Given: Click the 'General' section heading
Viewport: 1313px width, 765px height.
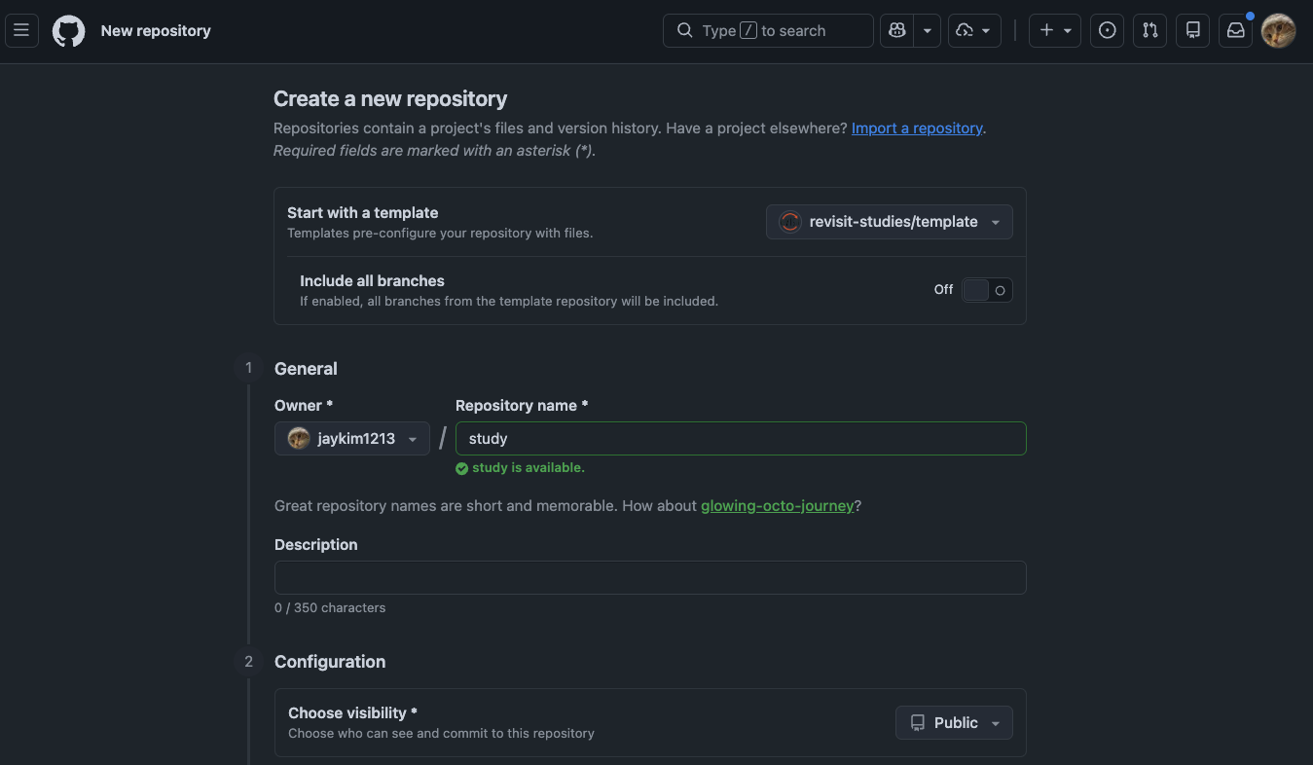Looking at the screenshot, I should [306, 369].
